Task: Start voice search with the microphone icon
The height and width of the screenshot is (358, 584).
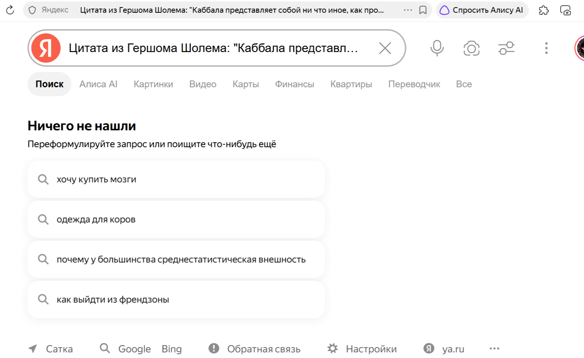Action: coord(437,48)
